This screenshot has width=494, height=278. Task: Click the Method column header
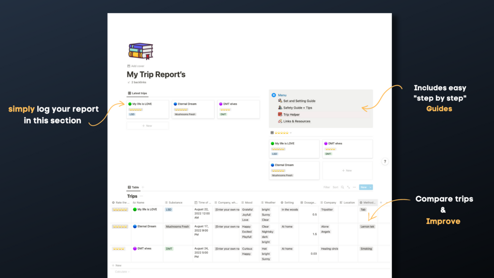coord(368,203)
